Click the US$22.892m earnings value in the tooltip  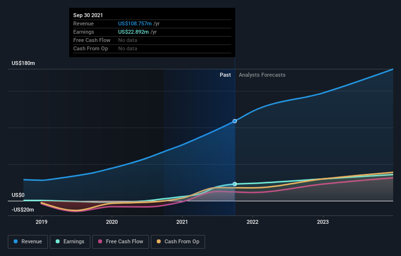[x=133, y=32]
